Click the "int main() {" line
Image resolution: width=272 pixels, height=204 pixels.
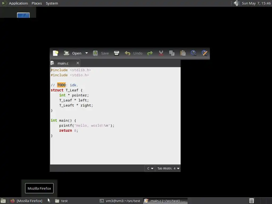point(63,120)
